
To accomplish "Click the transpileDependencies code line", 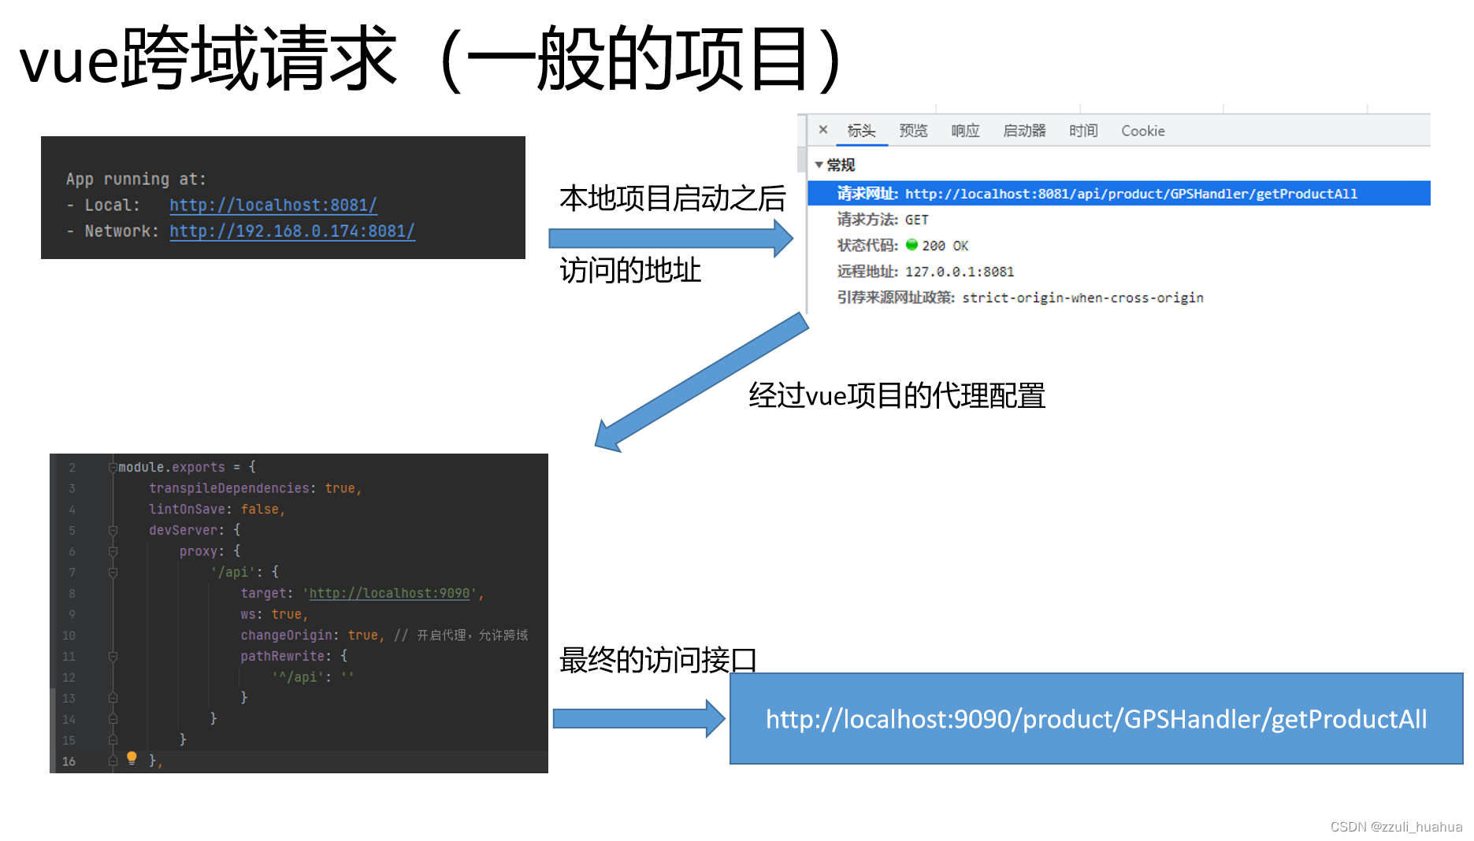I will tap(255, 488).
